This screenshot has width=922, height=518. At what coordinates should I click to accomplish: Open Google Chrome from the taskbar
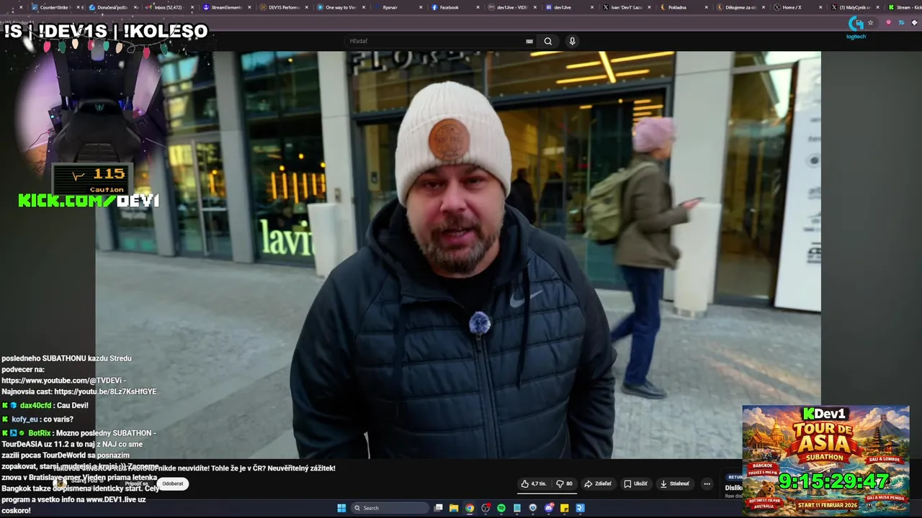coord(470,508)
